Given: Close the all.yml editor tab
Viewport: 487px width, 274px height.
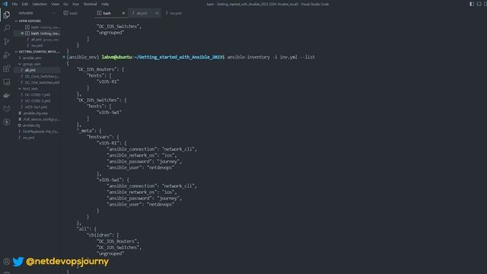Looking at the screenshot, I should tap(157, 14).
